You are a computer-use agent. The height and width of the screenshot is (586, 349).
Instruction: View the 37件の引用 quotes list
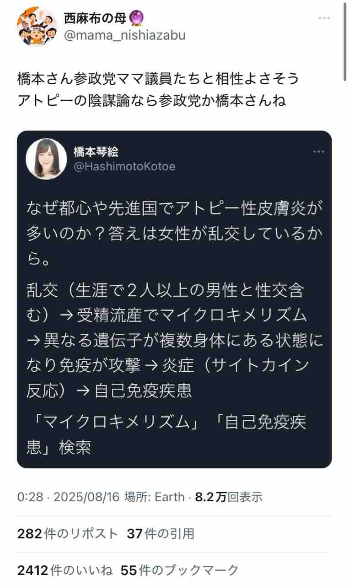(161, 533)
